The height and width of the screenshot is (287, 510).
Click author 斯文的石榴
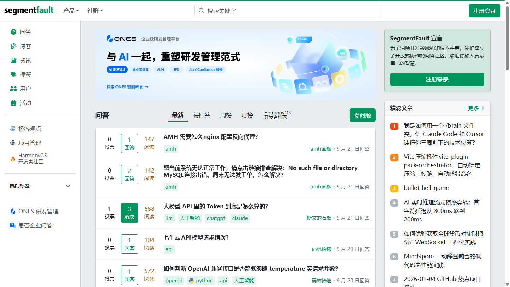tap(319, 218)
